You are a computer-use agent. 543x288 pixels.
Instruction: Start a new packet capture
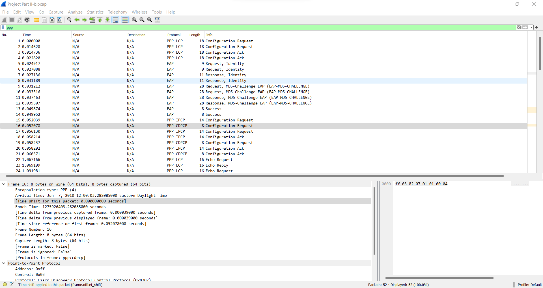[4, 20]
